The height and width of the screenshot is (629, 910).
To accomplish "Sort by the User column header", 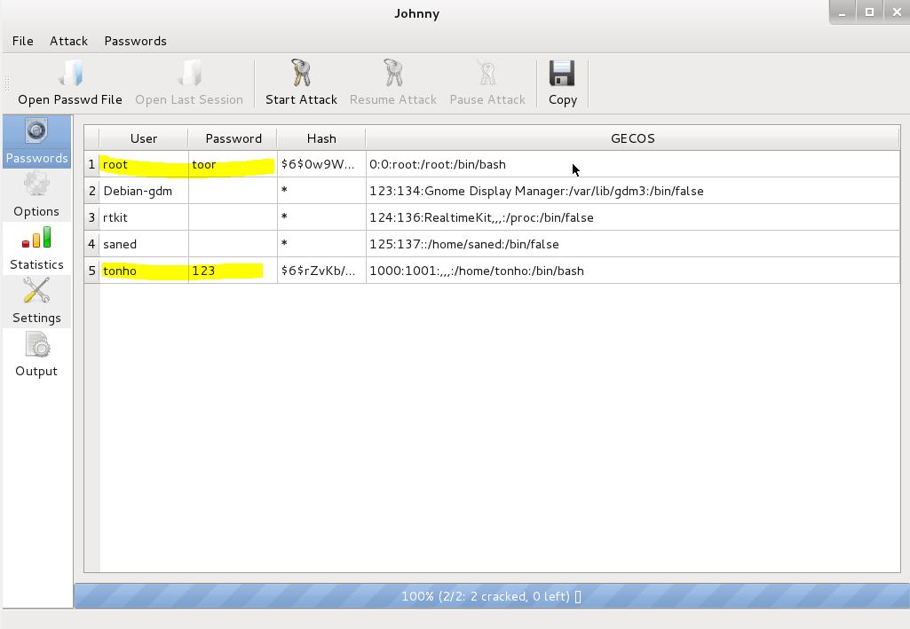I will 143,138.
